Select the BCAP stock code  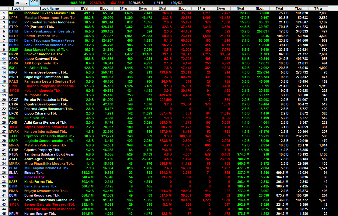tap(14, 168)
